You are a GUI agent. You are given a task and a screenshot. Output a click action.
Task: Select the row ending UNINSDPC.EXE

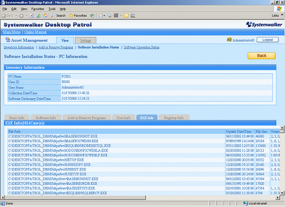pos(144,164)
